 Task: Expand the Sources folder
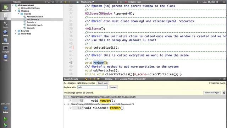click(16, 31)
